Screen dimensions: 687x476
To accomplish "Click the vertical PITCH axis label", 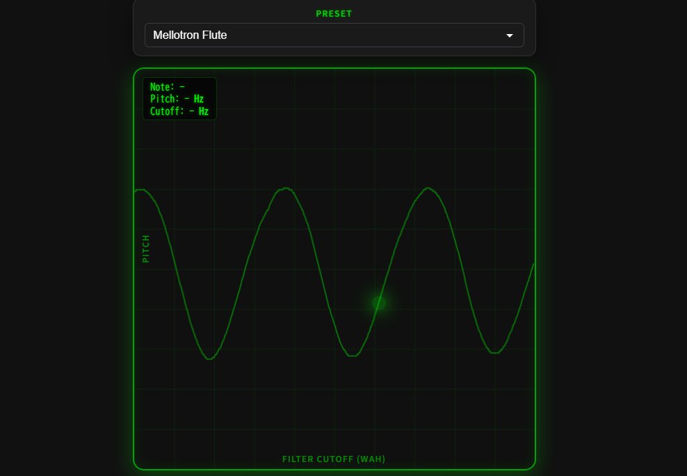I will coord(146,249).
